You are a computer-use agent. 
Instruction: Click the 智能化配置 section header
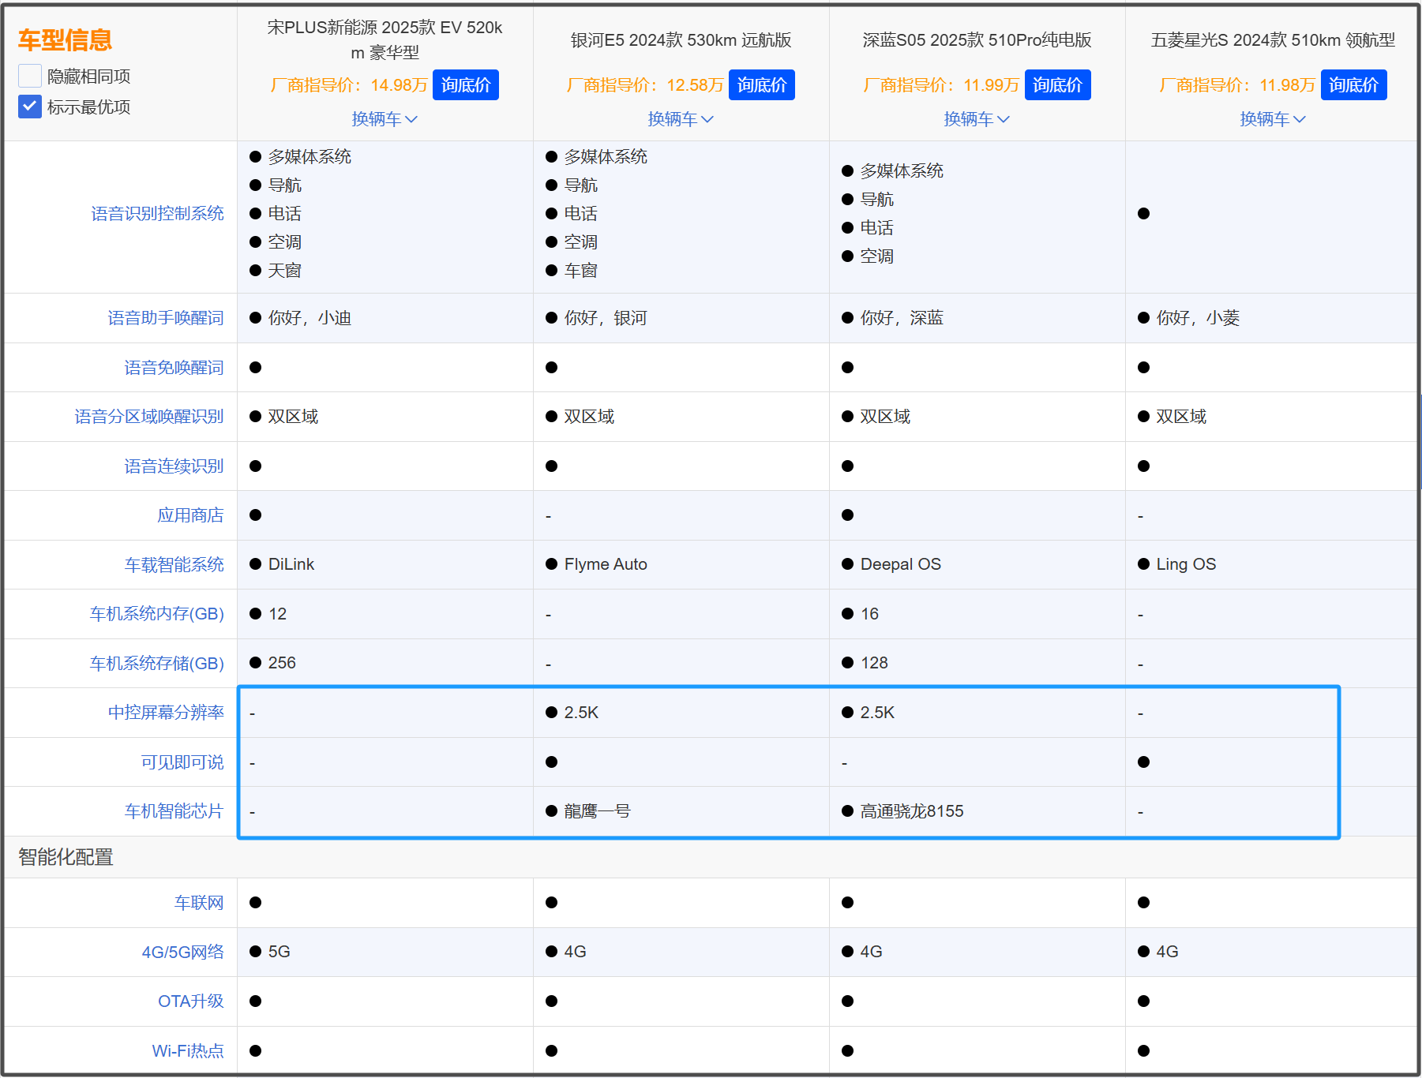pos(66,857)
